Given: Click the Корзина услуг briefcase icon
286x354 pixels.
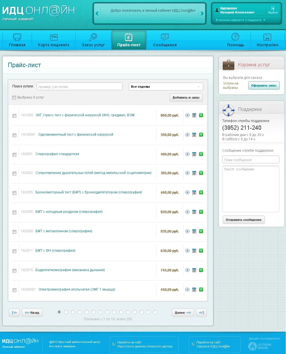Looking at the screenshot, I should pyautogui.click(x=229, y=65).
